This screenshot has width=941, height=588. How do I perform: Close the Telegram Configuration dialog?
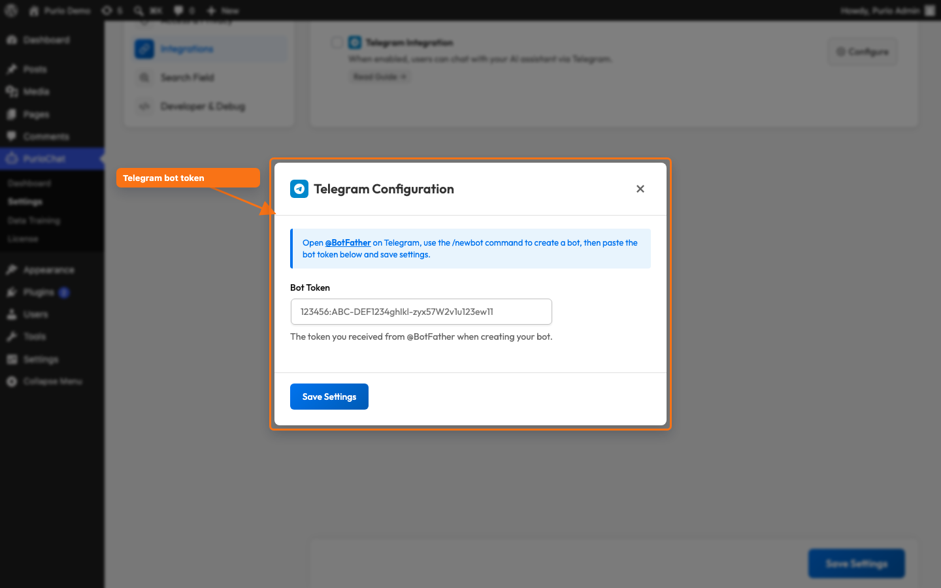(640, 189)
